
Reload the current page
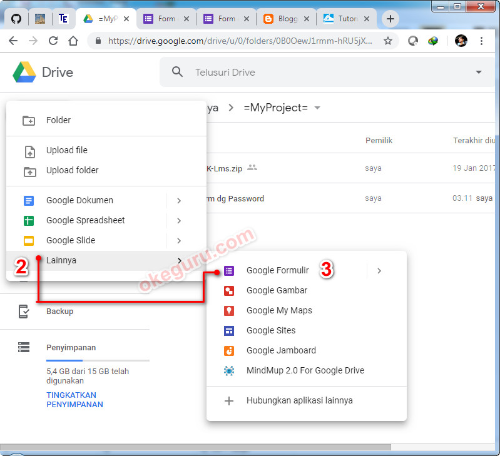click(x=53, y=41)
